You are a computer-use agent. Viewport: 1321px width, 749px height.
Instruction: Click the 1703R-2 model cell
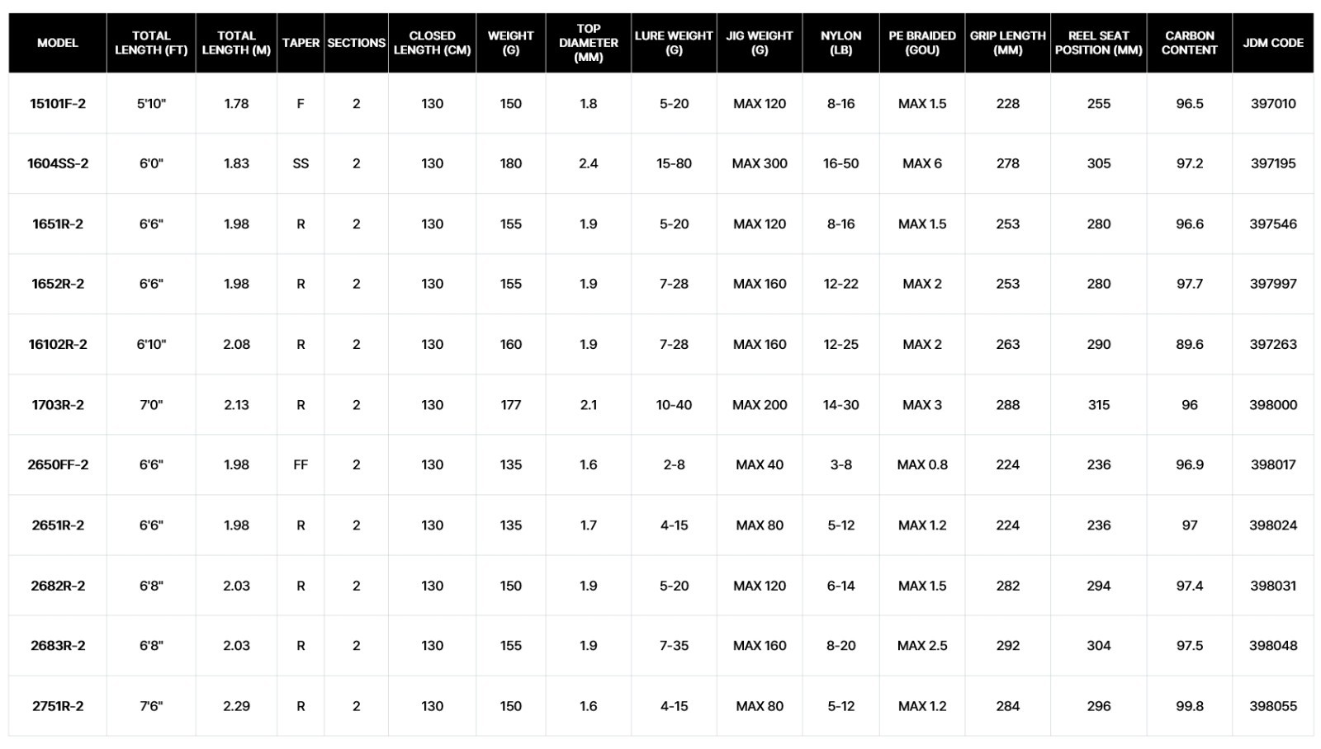pos(58,405)
